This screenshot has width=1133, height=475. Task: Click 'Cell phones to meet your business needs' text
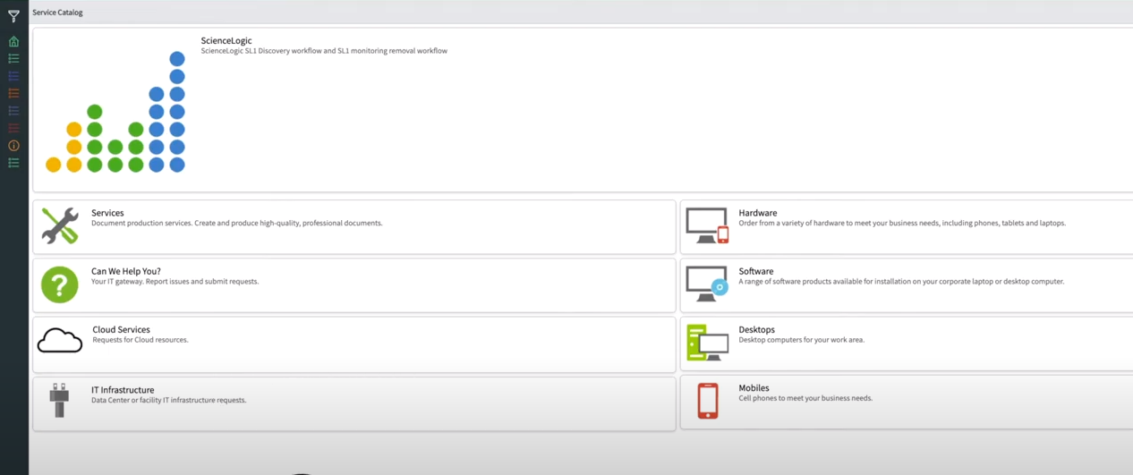pyautogui.click(x=805, y=398)
